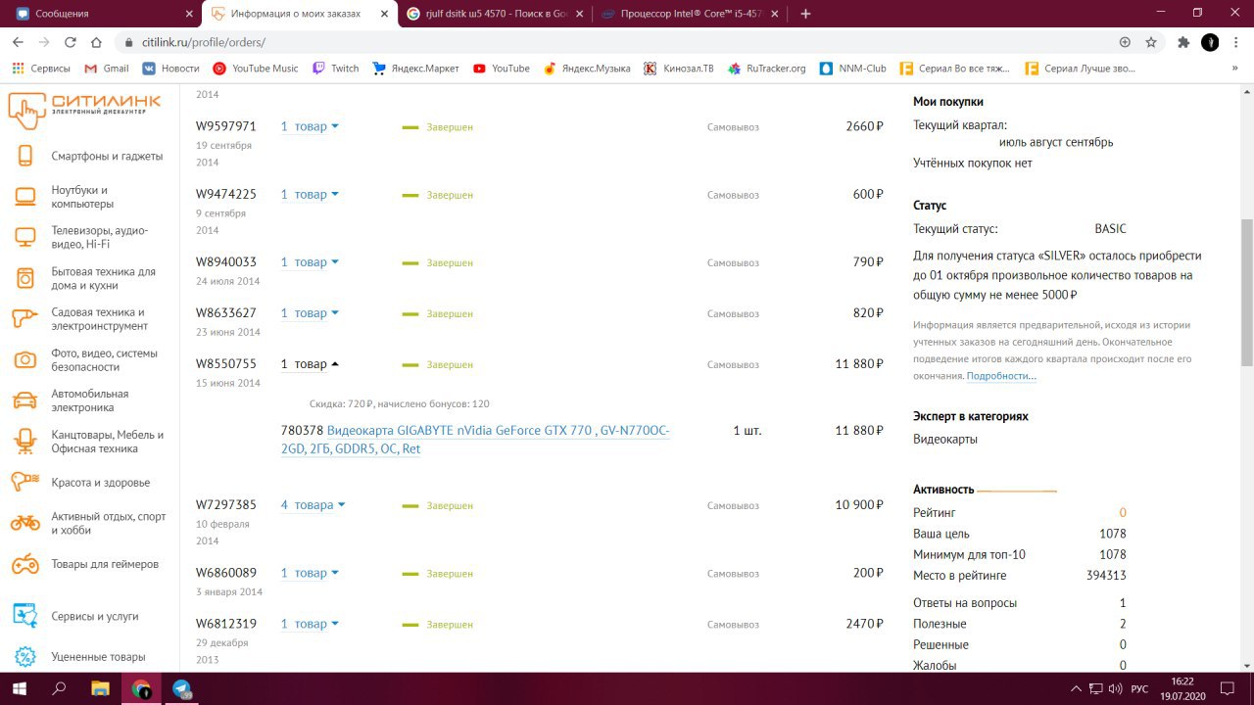Open File Explorer from taskbar

(x=100, y=688)
